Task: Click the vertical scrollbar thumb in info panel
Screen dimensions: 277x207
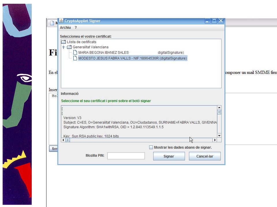Action: (219, 112)
